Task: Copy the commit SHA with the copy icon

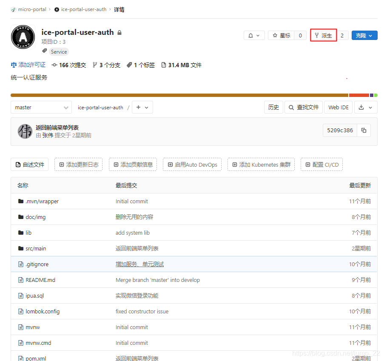Action: coord(364,131)
